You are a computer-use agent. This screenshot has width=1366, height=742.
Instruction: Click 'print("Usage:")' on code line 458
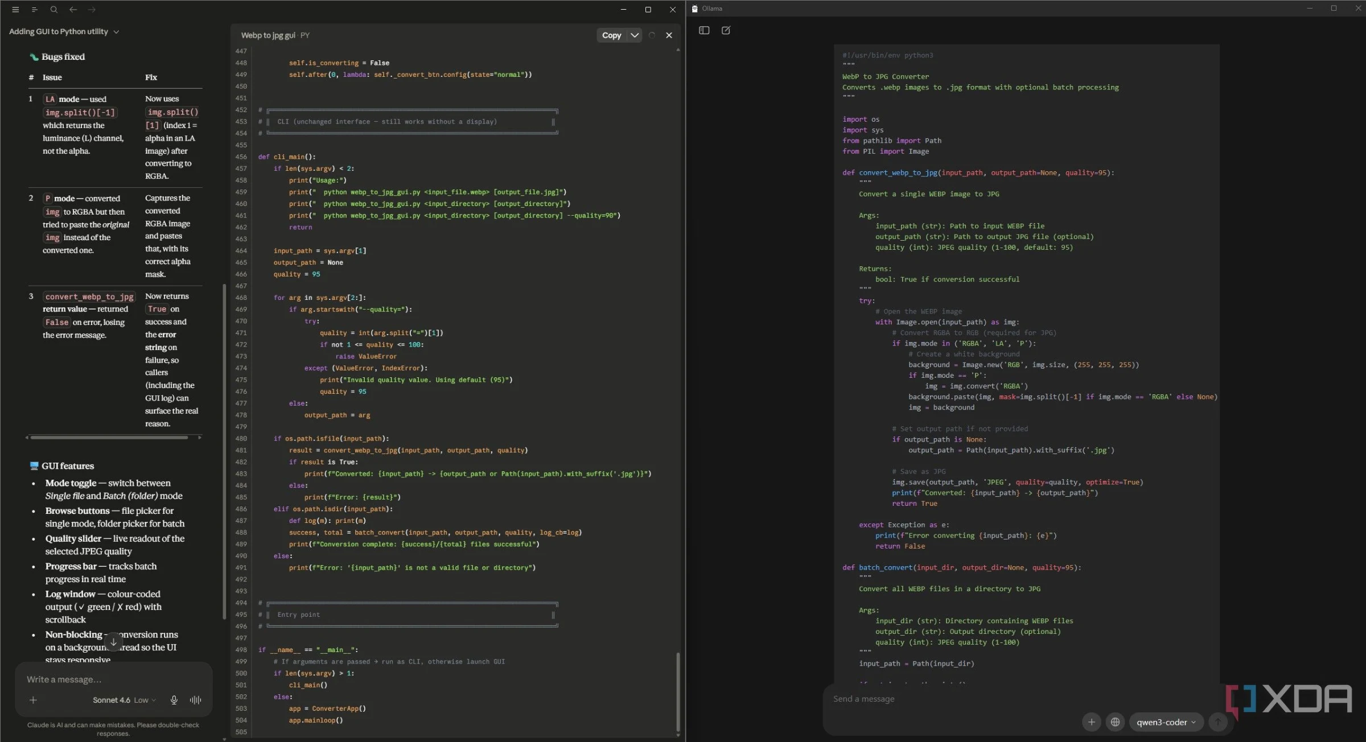(x=318, y=180)
